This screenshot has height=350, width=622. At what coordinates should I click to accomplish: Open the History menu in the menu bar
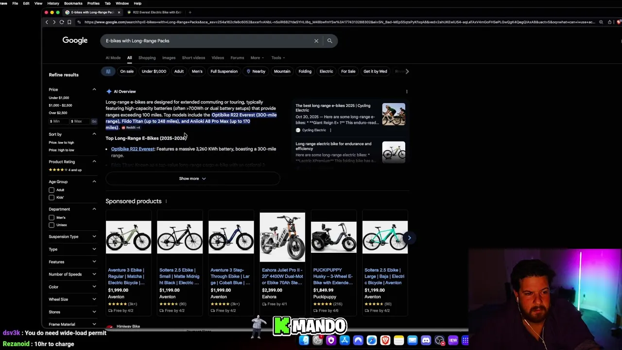(53, 3)
